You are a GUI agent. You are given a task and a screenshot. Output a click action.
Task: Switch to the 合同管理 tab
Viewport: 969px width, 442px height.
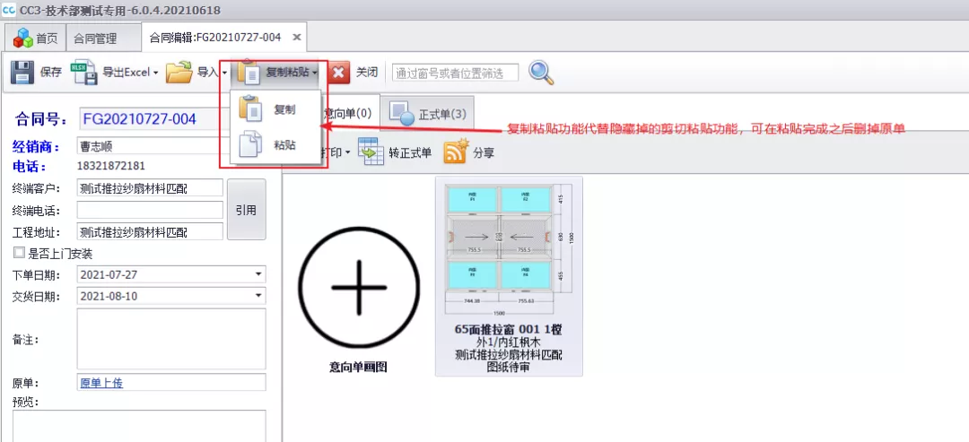coord(95,38)
